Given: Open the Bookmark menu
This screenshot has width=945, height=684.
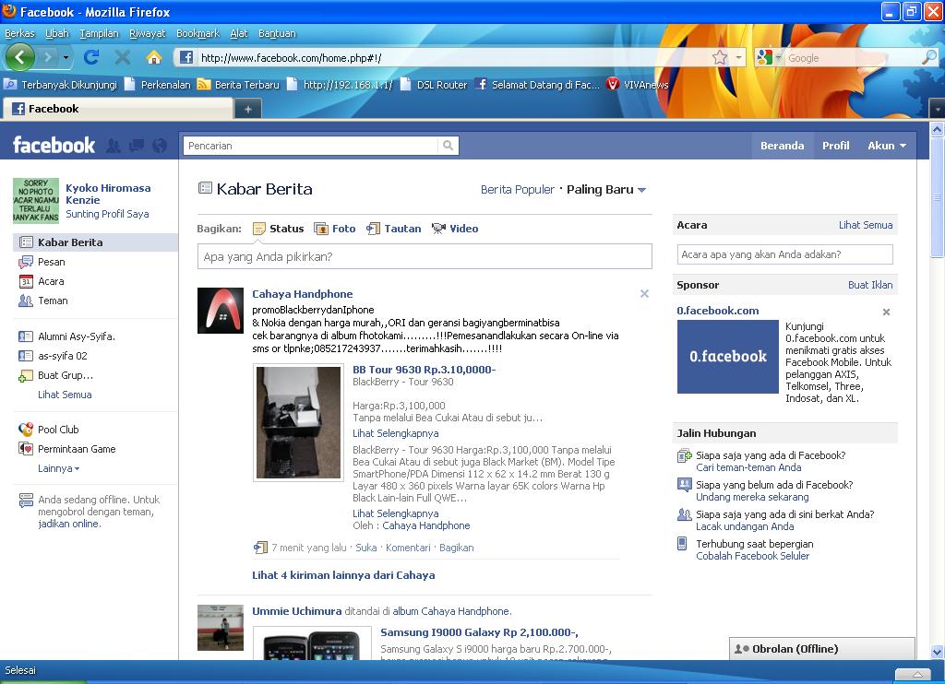Looking at the screenshot, I should coord(197,34).
